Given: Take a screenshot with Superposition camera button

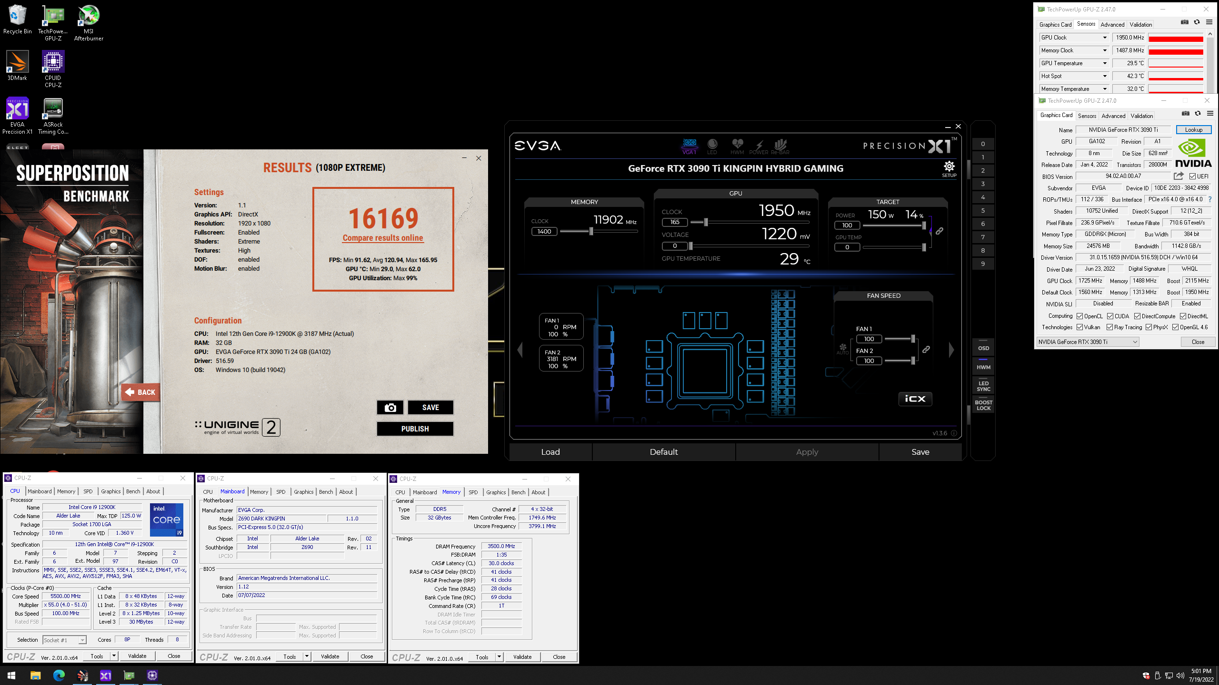Looking at the screenshot, I should [x=390, y=408].
